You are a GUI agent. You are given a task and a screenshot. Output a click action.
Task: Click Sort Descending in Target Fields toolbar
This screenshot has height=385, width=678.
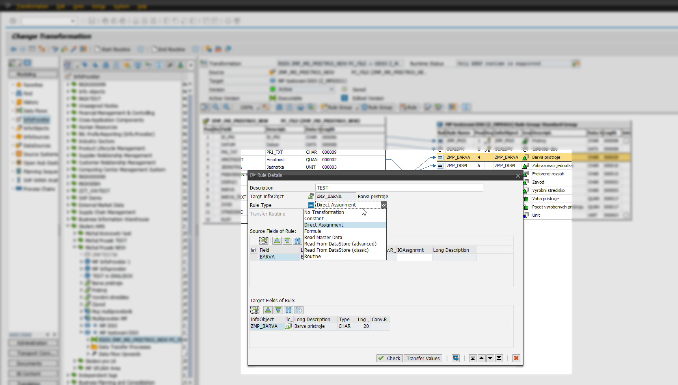coord(278,310)
